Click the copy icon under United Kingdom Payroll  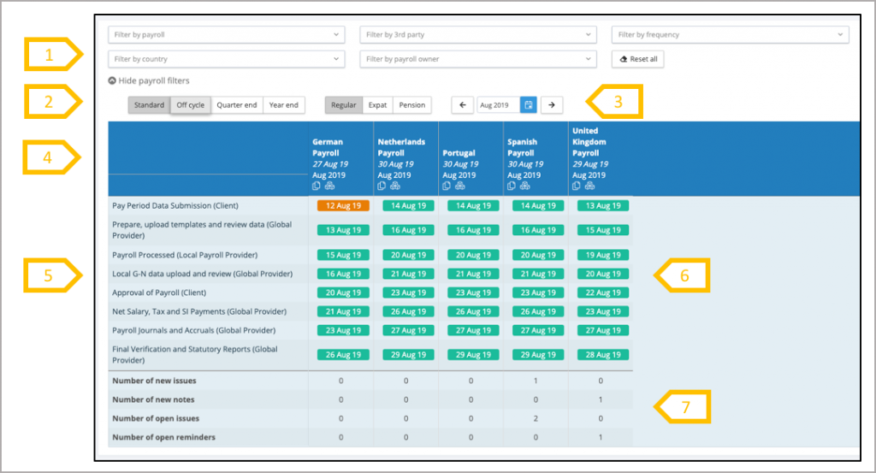577,186
